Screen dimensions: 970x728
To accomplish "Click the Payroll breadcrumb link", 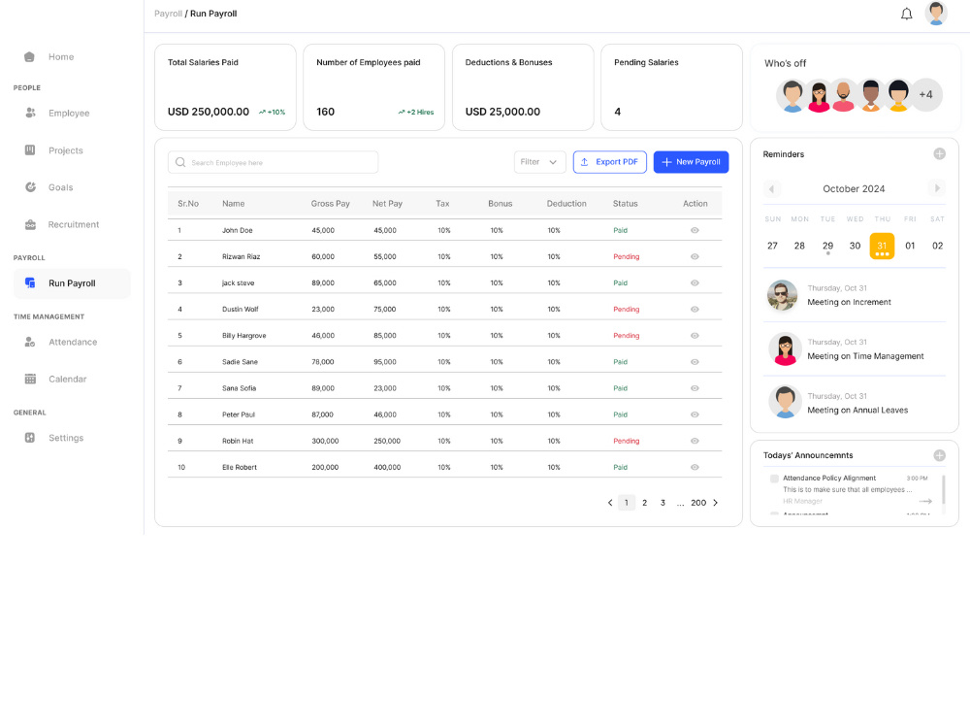I will click(x=168, y=14).
